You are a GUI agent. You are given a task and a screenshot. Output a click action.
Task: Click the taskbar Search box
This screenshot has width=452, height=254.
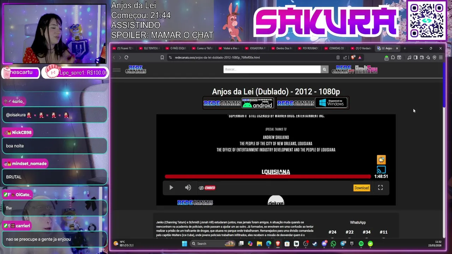point(213,243)
